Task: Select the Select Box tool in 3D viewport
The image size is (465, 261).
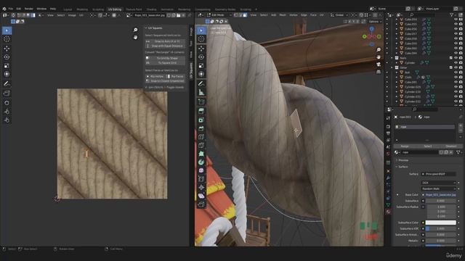Action: click(201, 30)
